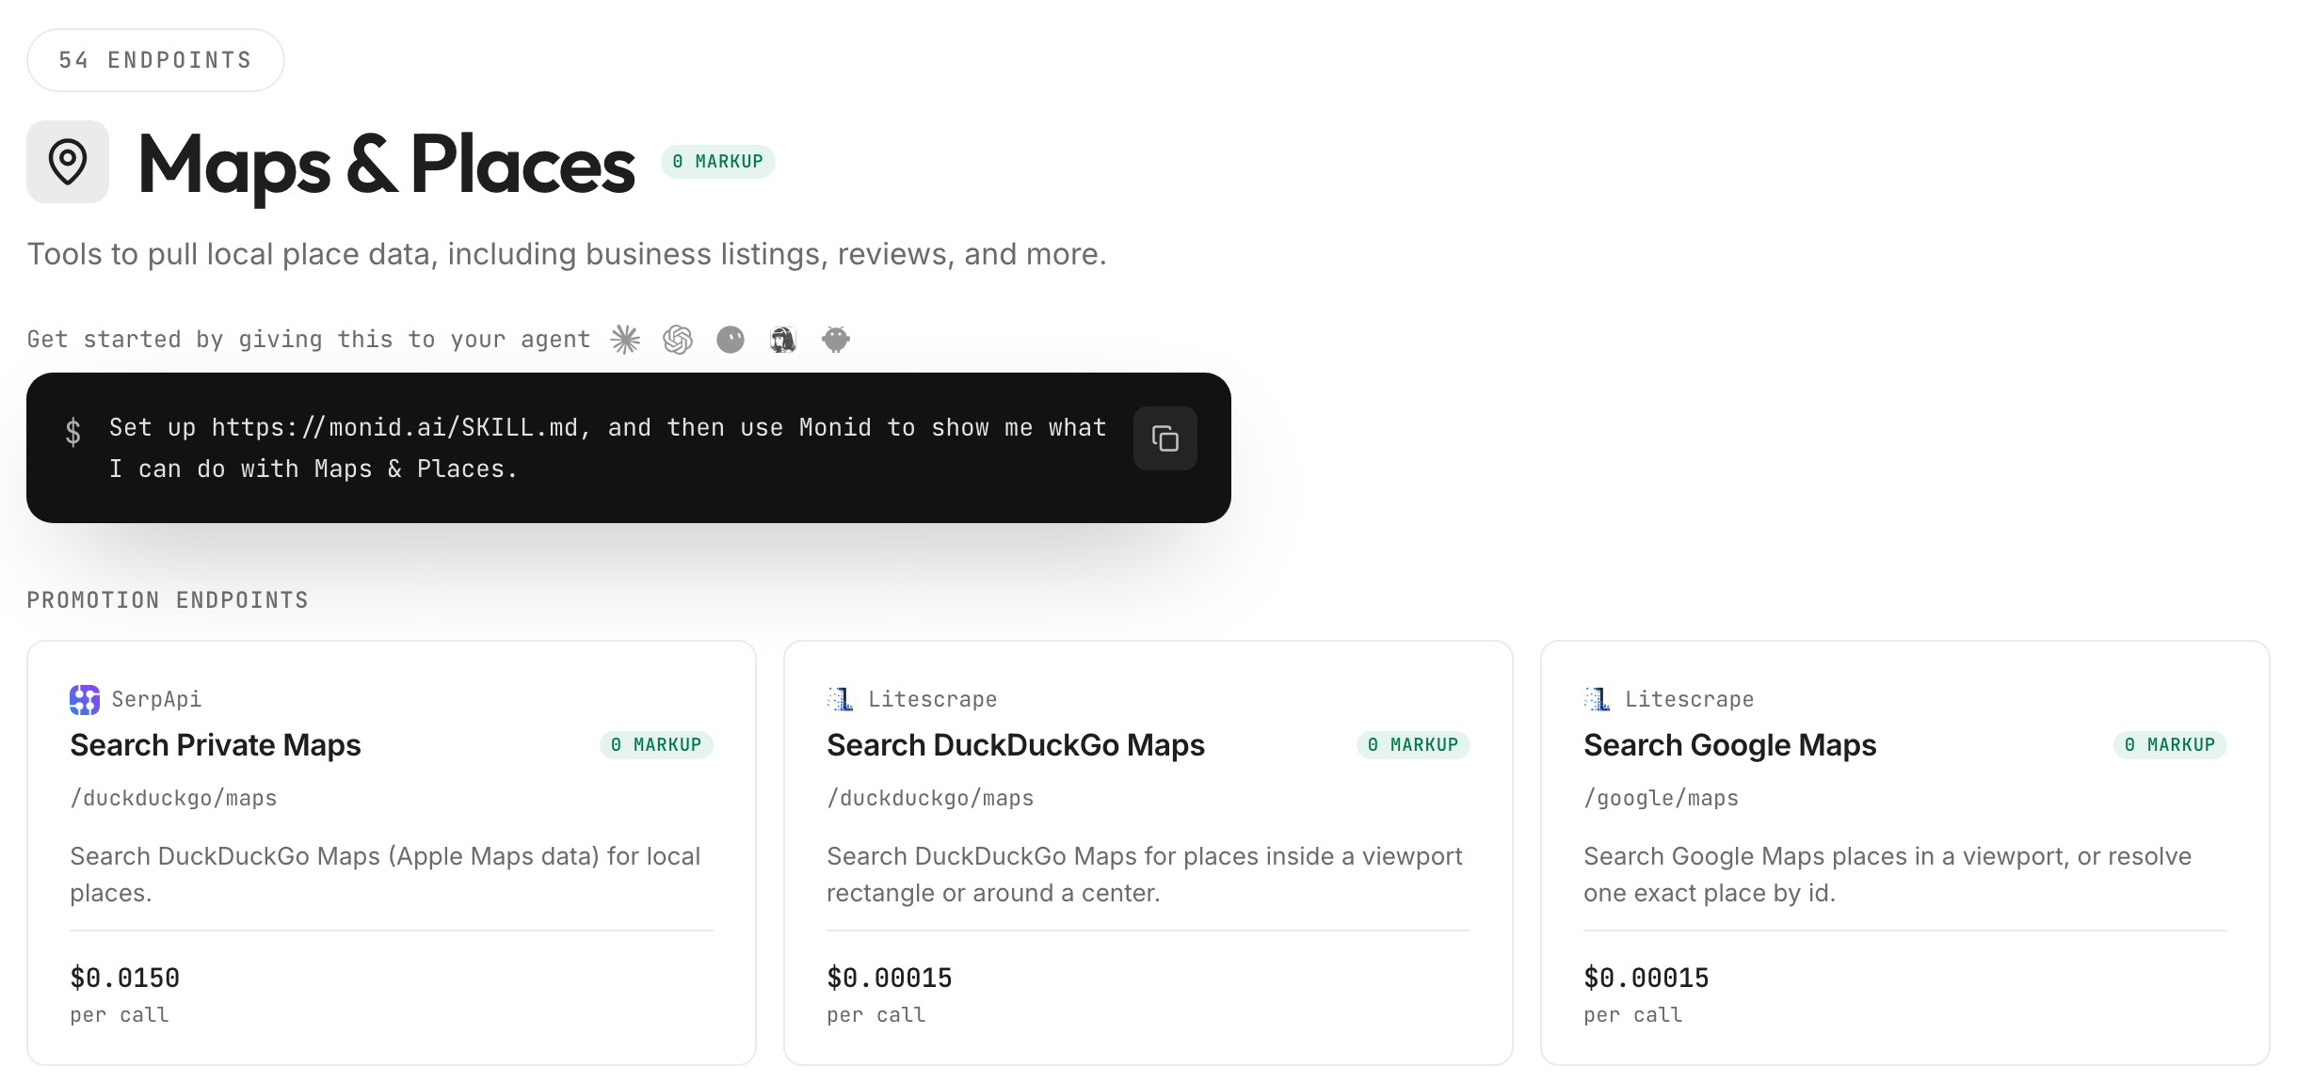
Task: Click the SerpApi provider name
Action: (156, 699)
